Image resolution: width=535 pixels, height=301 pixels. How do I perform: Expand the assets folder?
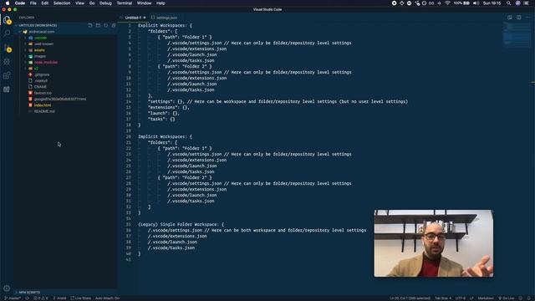pyautogui.click(x=39, y=50)
